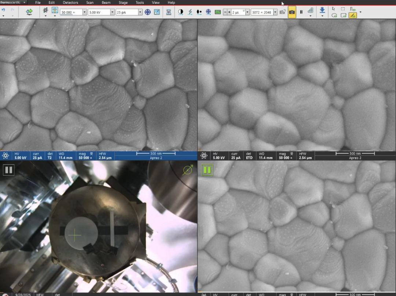396x296 pixels.
Task: Click the pulse profile measurement icon
Action: 353,9
